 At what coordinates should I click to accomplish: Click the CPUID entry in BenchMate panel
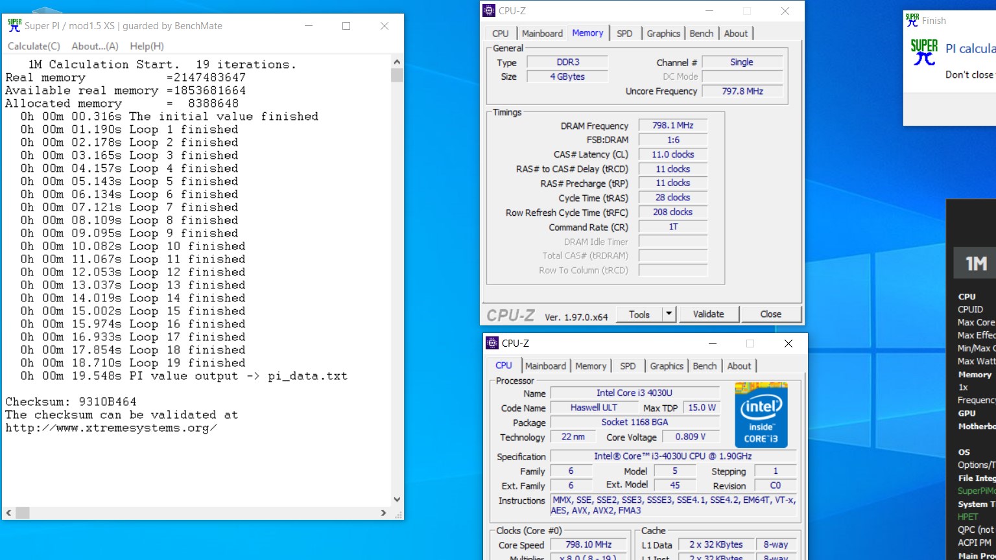pos(970,309)
